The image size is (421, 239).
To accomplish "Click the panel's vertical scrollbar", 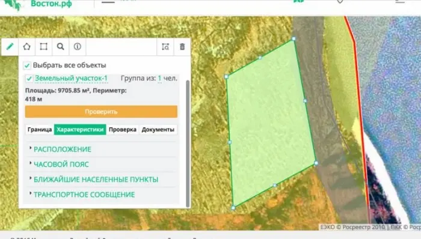I will (x=188, y=144).
